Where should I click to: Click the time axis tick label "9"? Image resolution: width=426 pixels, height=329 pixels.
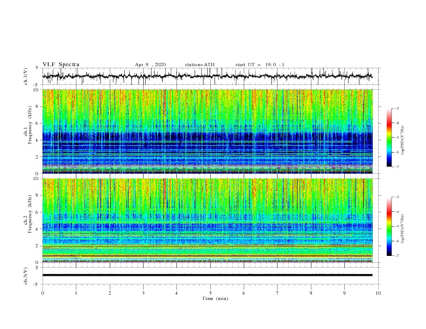tap(344, 293)
